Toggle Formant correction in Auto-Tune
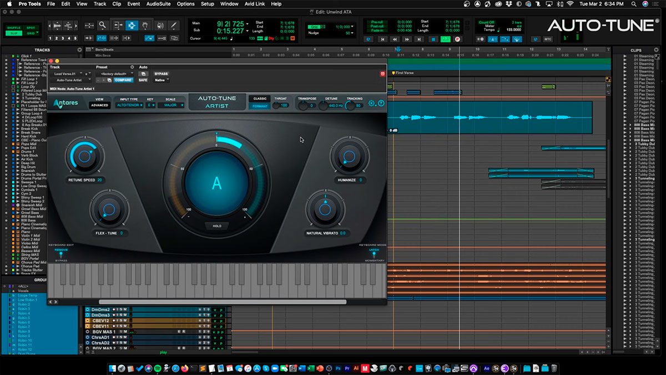 click(x=260, y=106)
